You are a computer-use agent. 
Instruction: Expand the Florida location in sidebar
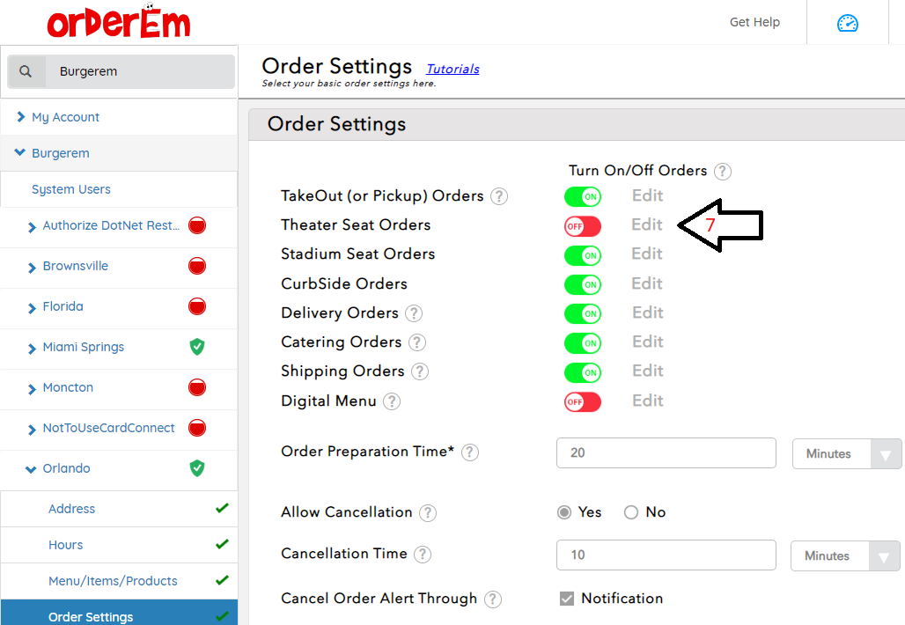pyautogui.click(x=33, y=307)
